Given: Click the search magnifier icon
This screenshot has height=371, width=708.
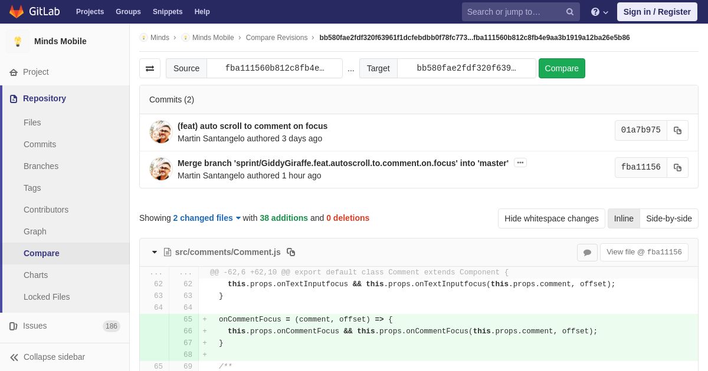Looking at the screenshot, I should [570, 12].
